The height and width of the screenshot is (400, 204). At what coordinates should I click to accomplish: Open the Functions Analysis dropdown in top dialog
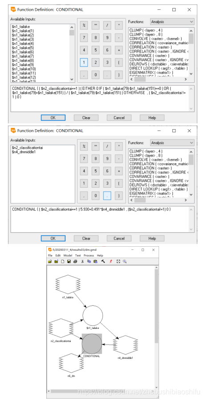(172, 22)
